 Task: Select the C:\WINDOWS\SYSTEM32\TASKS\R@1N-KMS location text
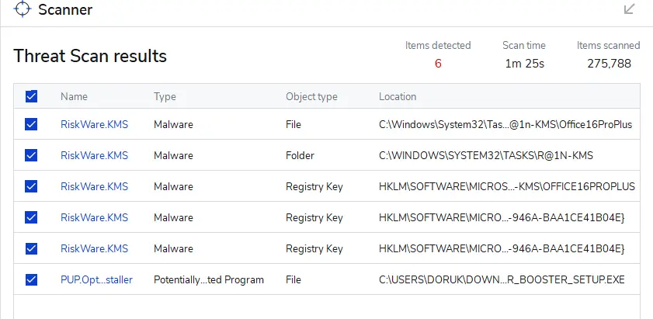click(486, 155)
